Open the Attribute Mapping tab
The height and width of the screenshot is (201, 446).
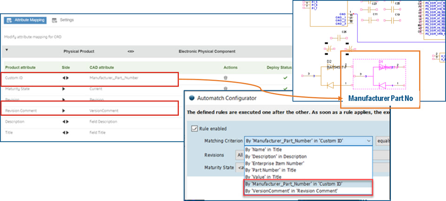click(25, 20)
